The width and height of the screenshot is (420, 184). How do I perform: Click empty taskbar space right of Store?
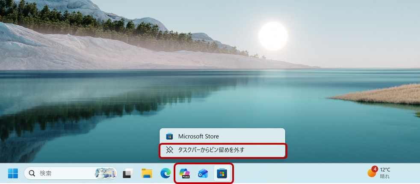(x=299, y=173)
